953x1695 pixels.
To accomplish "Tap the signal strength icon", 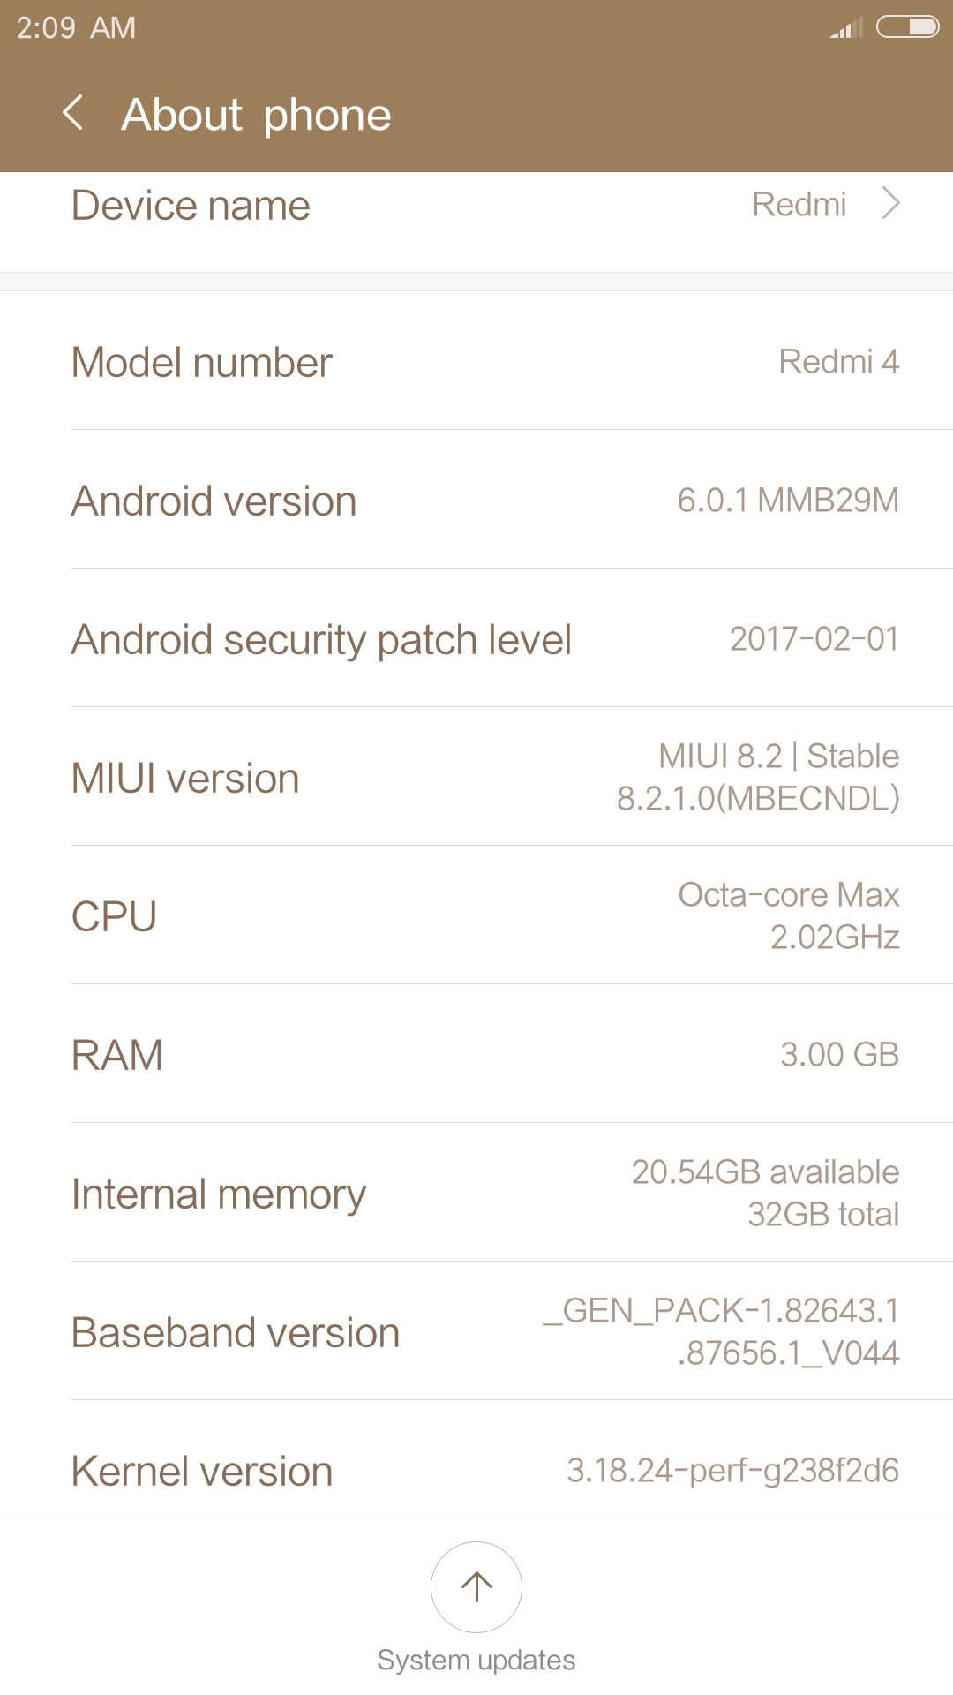I will [x=846, y=28].
